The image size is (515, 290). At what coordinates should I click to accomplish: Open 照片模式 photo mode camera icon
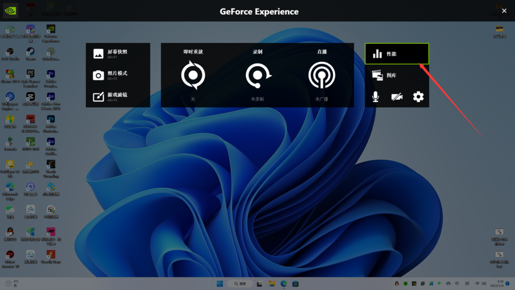click(99, 75)
